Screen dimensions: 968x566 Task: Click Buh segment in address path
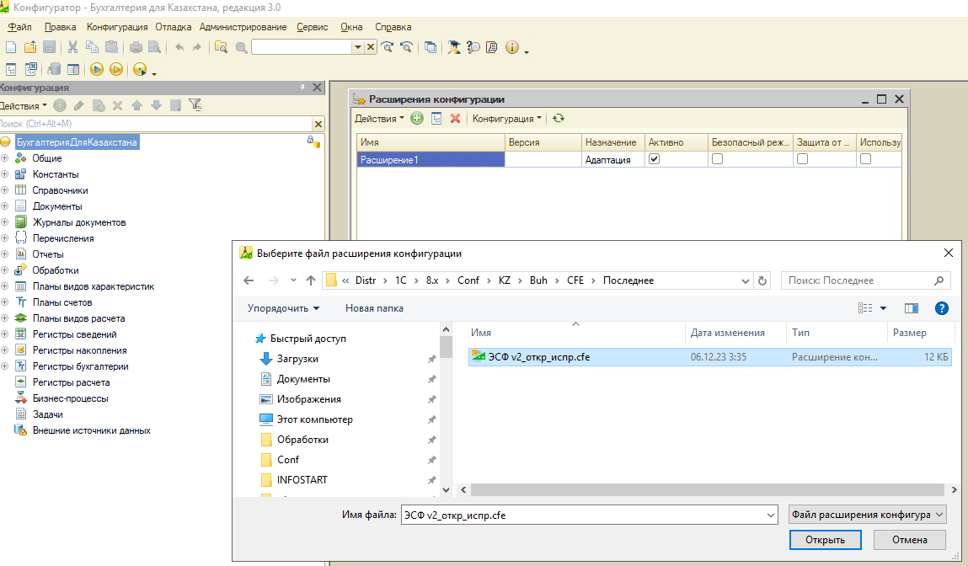(x=538, y=280)
